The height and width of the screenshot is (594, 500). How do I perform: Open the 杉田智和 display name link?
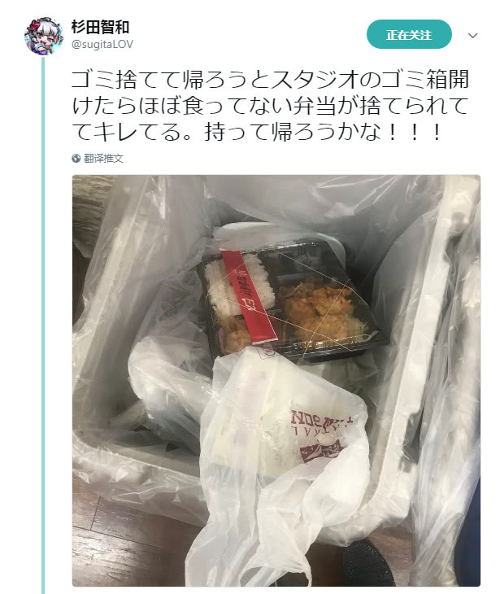tap(100, 27)
